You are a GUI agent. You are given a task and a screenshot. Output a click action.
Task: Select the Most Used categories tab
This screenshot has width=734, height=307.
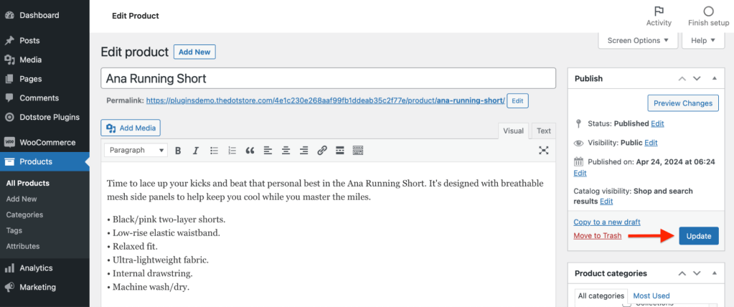point(651,296)
